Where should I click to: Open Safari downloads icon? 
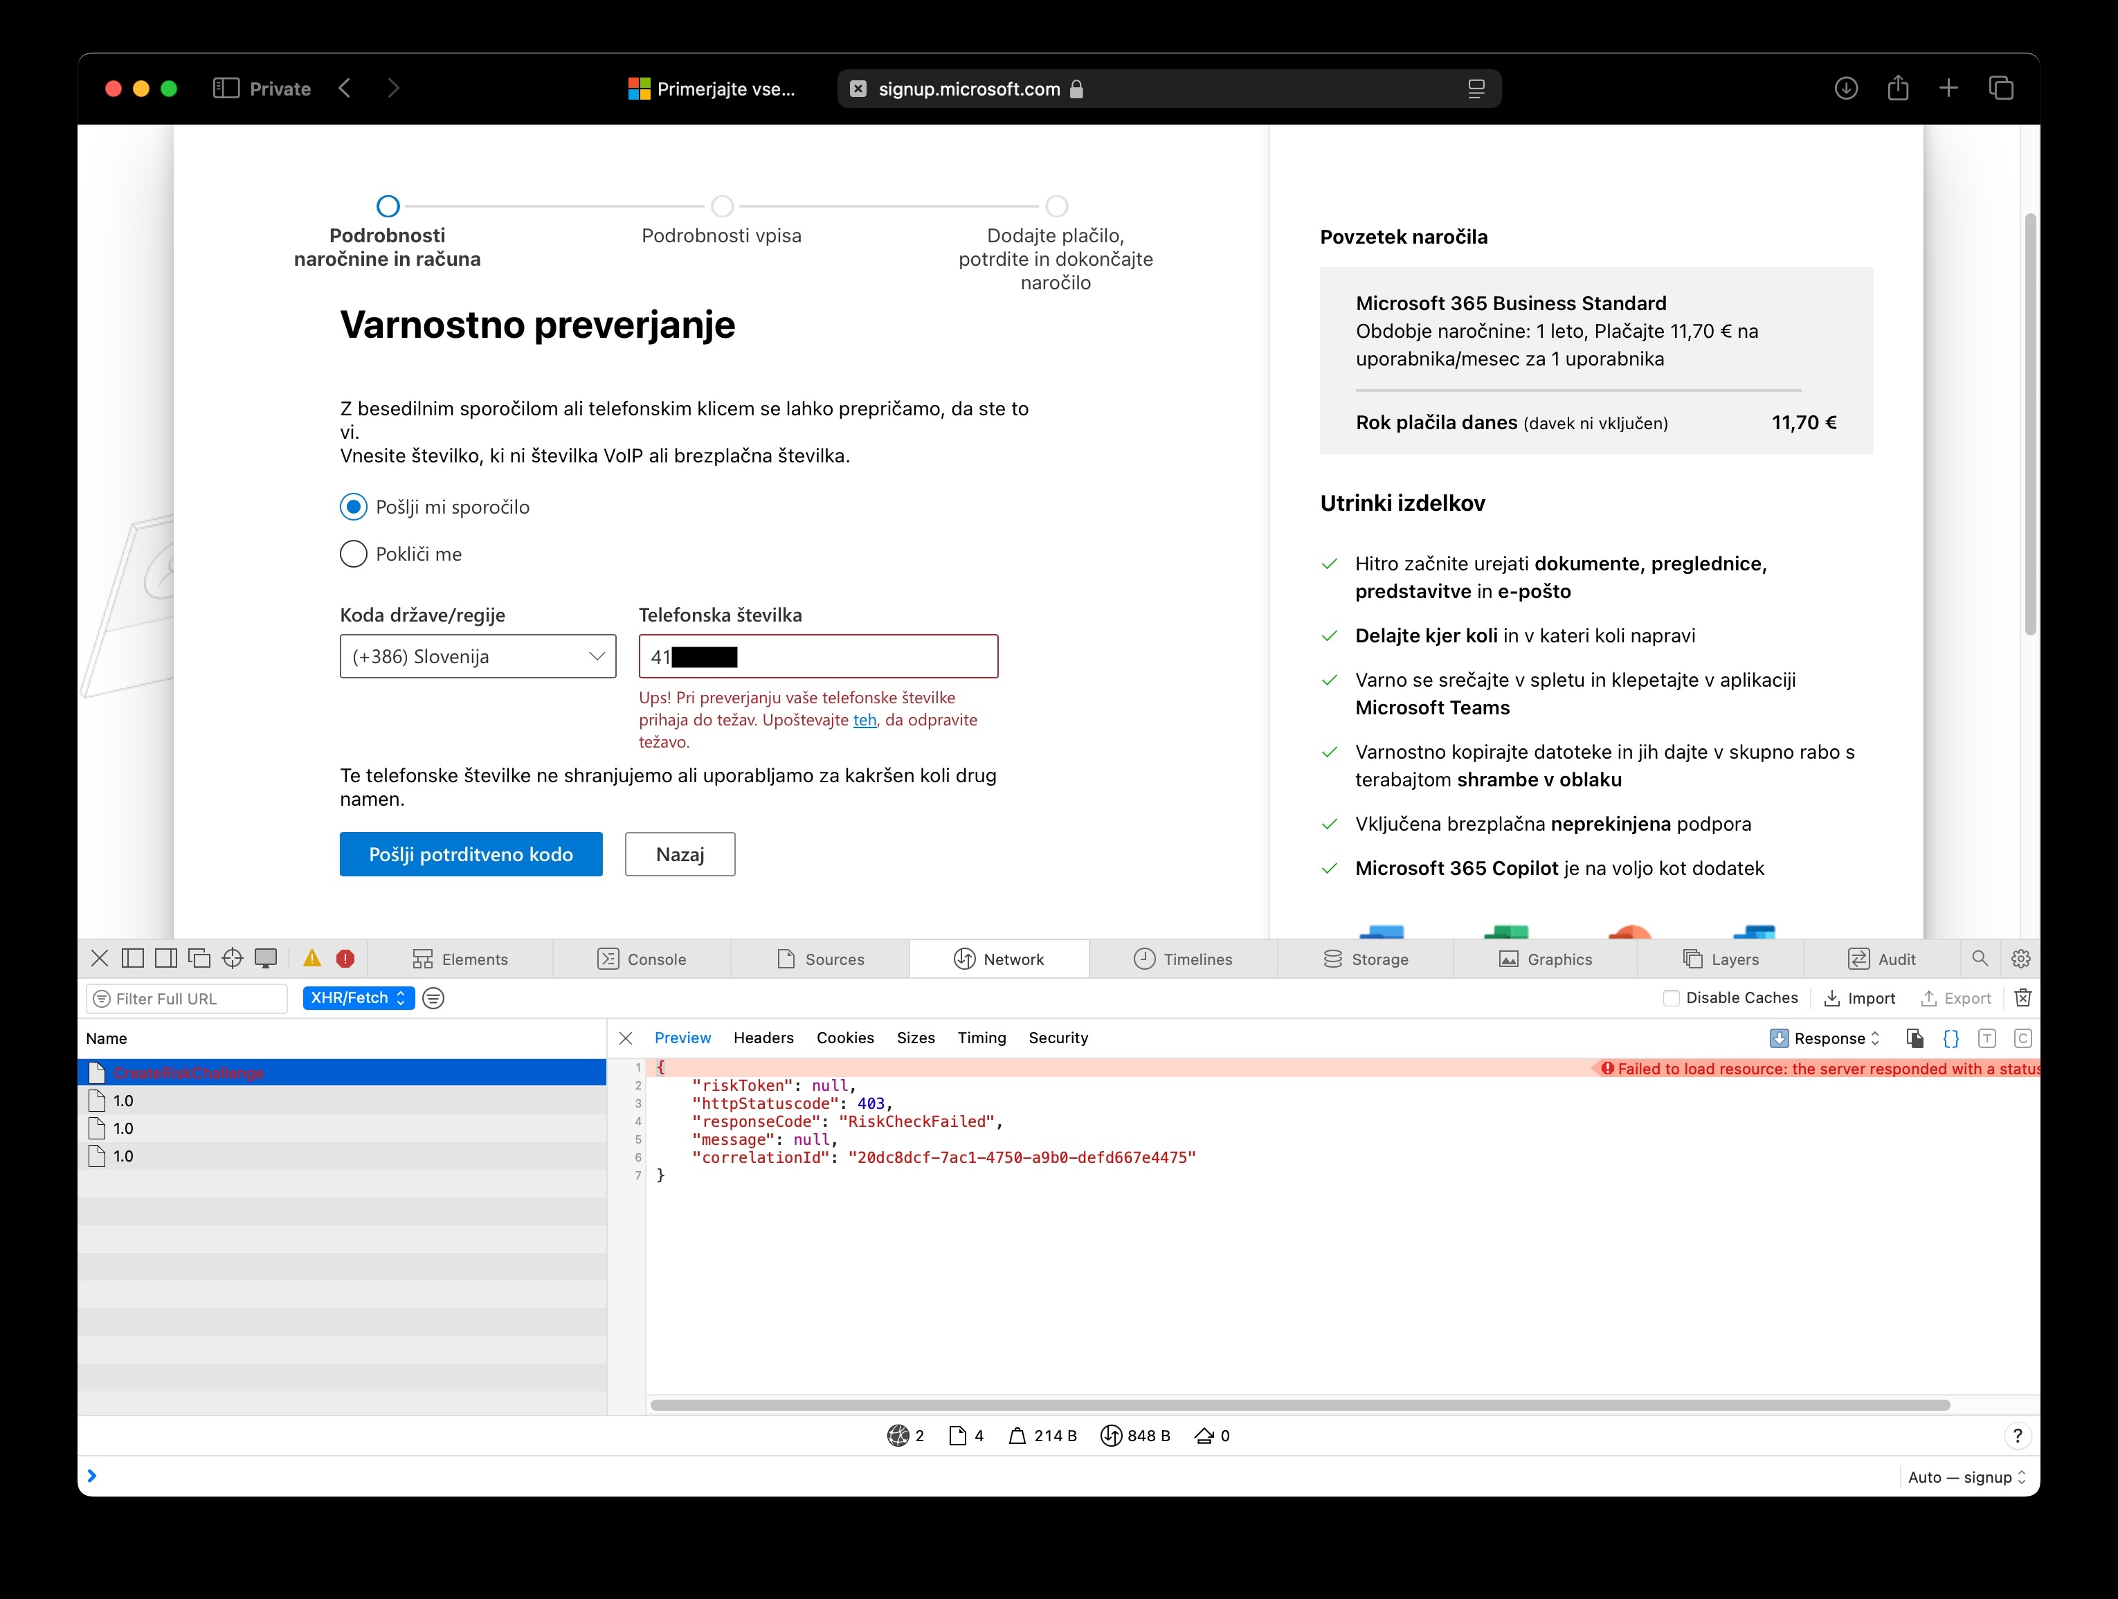(x=1846, y=89)
